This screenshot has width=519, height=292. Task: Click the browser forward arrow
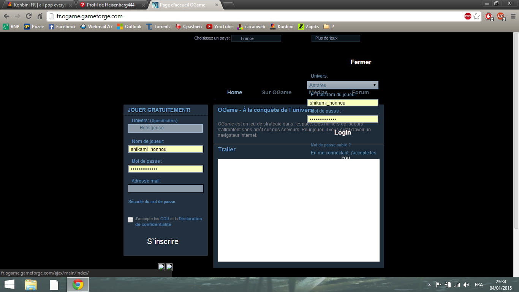tap(17, 16)
